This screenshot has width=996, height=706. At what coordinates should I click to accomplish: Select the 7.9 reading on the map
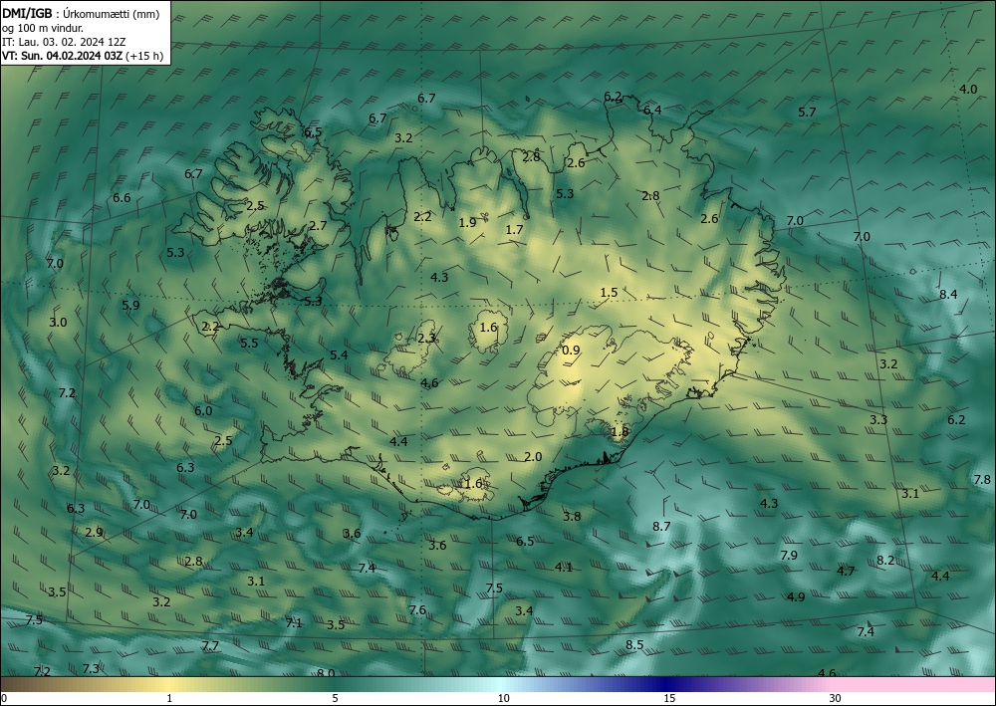(x=788, y=555)
